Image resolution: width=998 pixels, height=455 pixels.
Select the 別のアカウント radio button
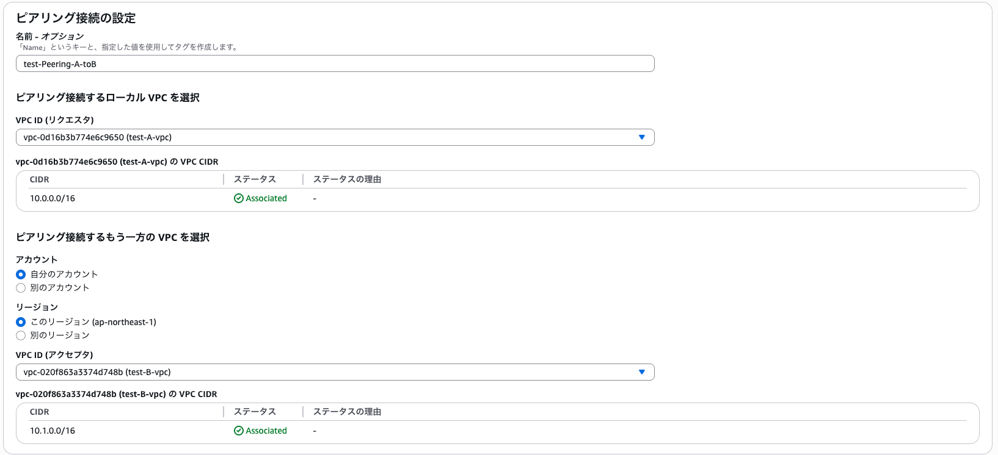pos(21,288)
